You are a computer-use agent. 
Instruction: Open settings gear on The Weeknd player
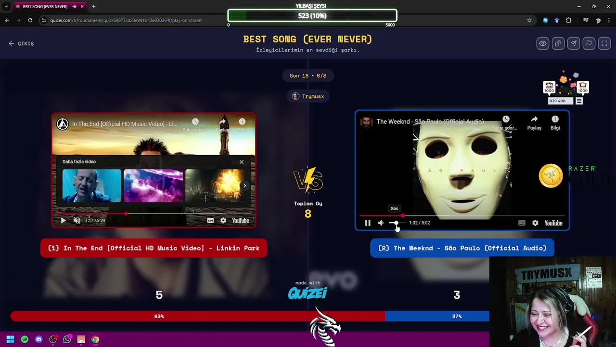[535, 223]
